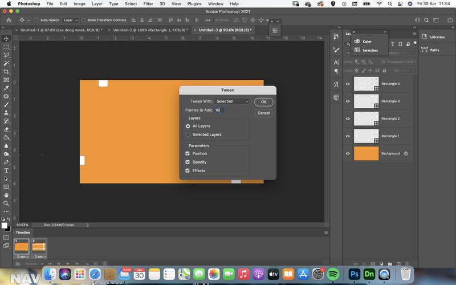This screenshot has height=285, width=456.
Task: Choose the Selected Layers radio option
Action: click(x=188, y=135)
